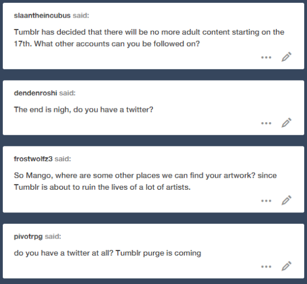Viewport: 307px width, 284px height.
Task: Visit the dendenroshi username link
Action: point(35,93)
